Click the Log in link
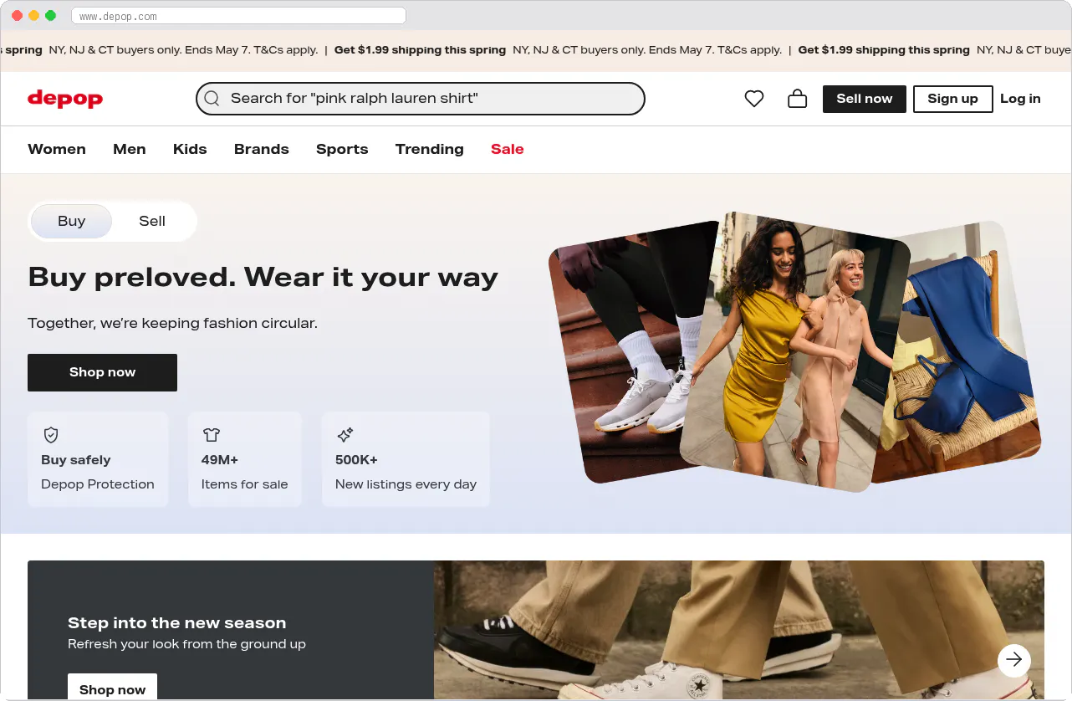The image size is (1072, 701). [1020, 98]
